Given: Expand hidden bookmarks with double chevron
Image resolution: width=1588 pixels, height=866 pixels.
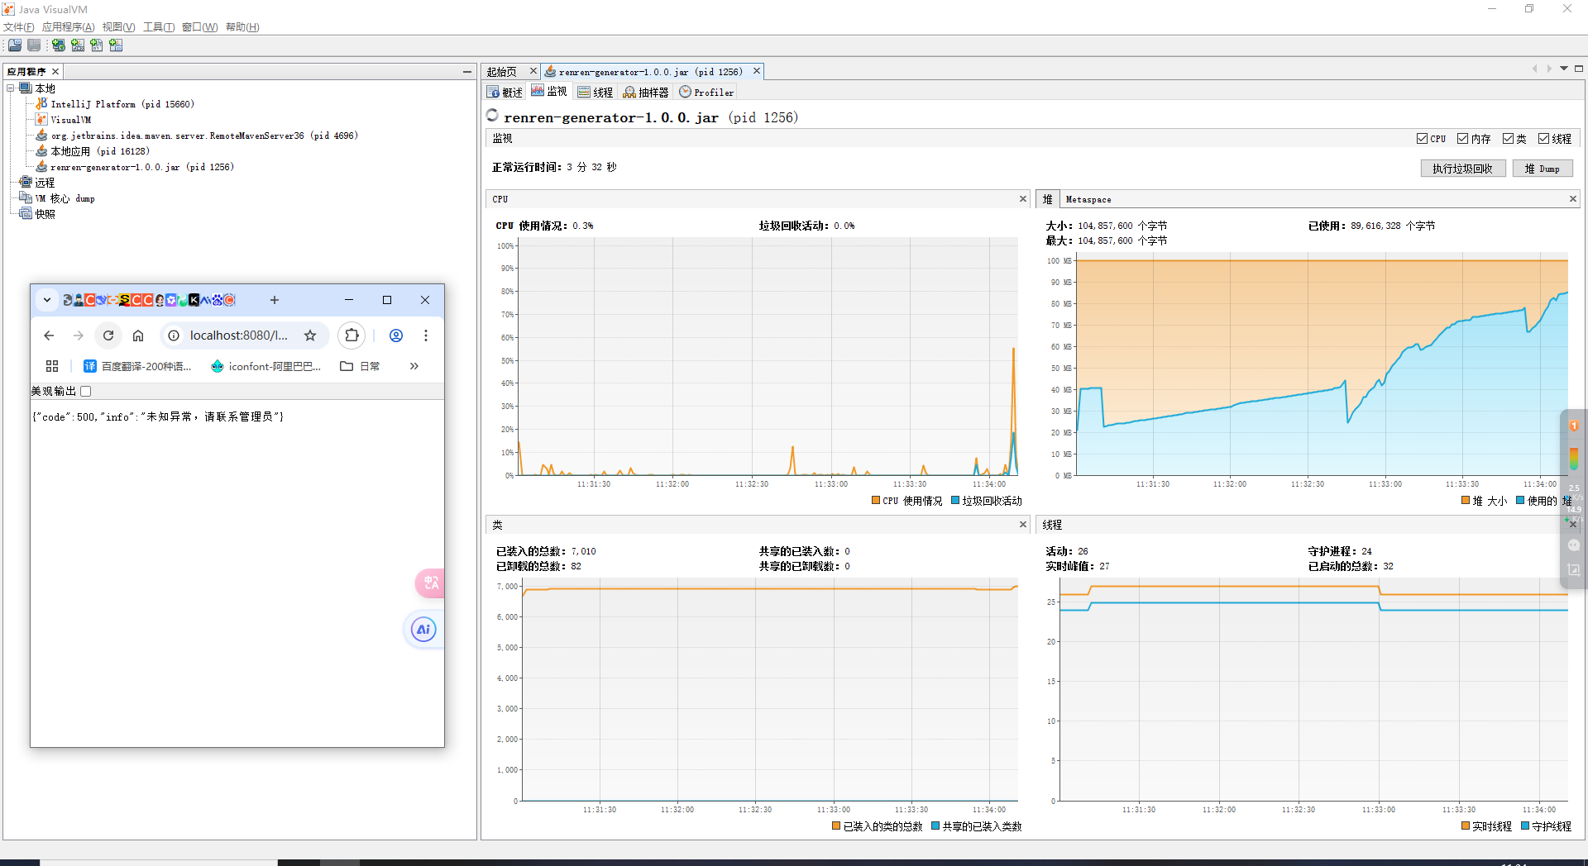Looking at the screenshot, I should (414, 366).
